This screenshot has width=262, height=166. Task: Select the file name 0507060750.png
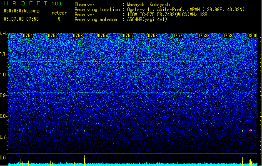point(21,11)
